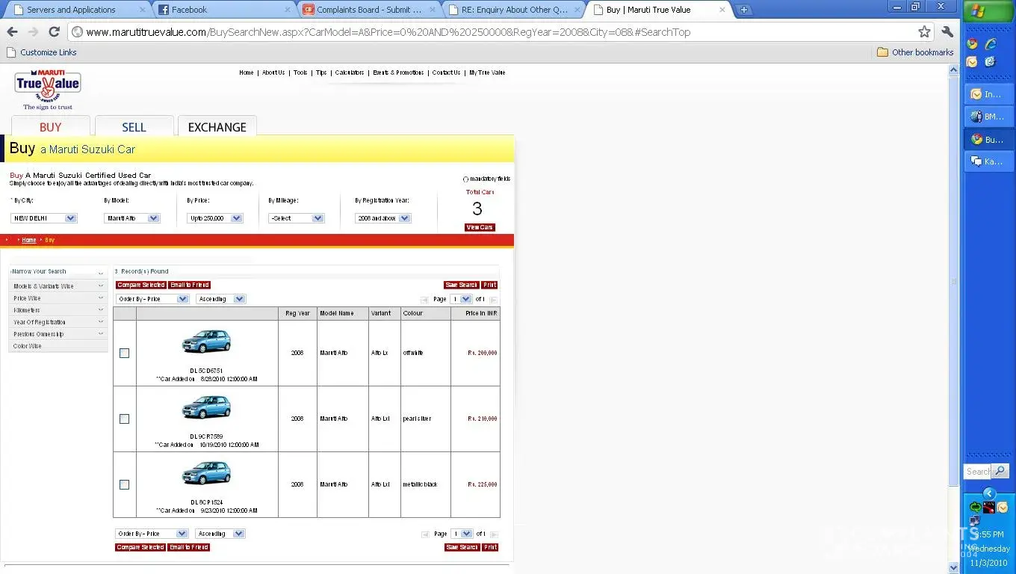Open the By Registration Year dropdown
Image resolution: width=1016 pixels, height=574 pixels.
(383, 218)
